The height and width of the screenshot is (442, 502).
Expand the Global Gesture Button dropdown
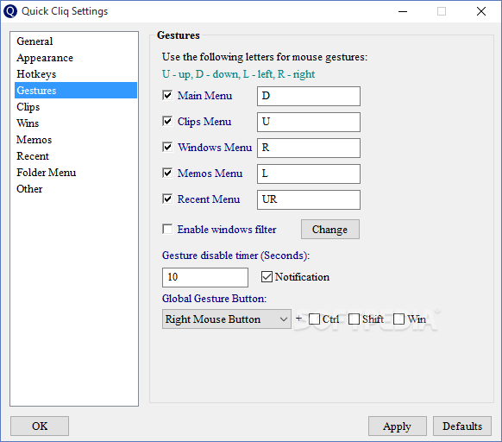pos(226,319)
